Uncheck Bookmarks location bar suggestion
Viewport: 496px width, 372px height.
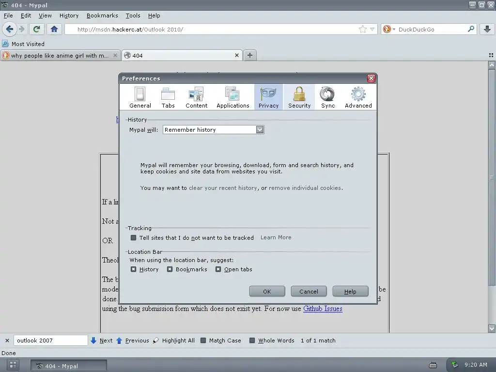point(170,269)
